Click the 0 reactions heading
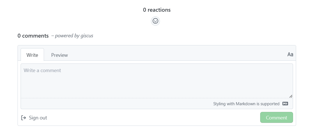The height and width of the screenshot is (130, 334). 157,10
